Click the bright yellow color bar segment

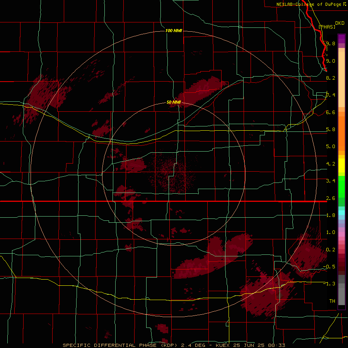point(341,165)
